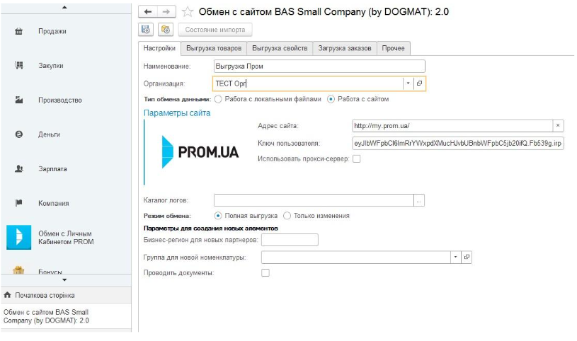
Task: Click Состояние импорта button
Action: point(215,30)
